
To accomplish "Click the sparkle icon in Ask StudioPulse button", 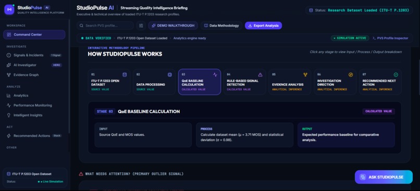I will 363,177.
